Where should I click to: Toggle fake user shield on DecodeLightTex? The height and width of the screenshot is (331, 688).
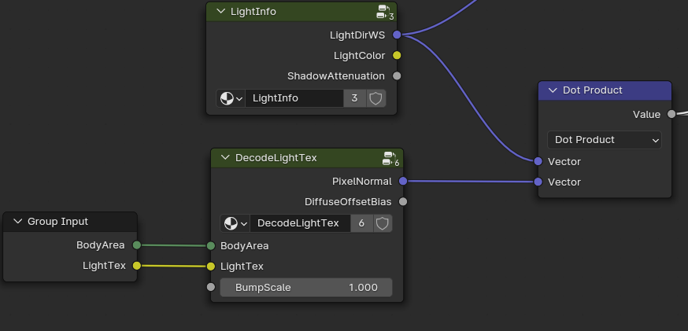[382, 223]
